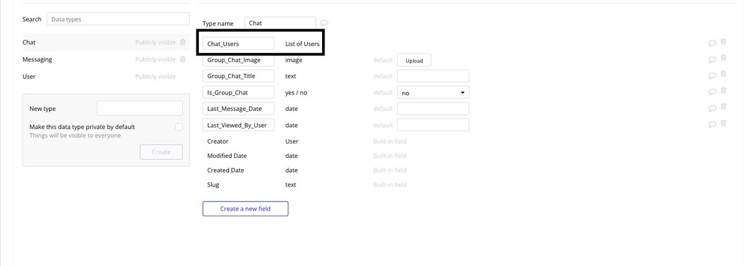
Task: Edit the Group_Chat_Image field name
Action: [x=239, y=60]
